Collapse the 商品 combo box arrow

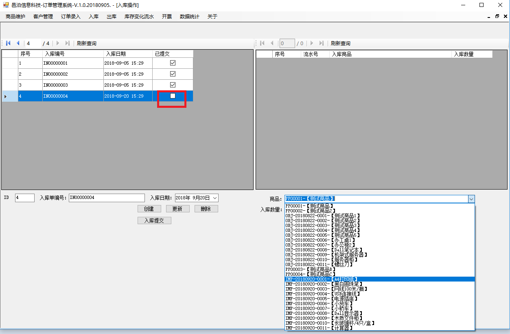tap(471, 199)
